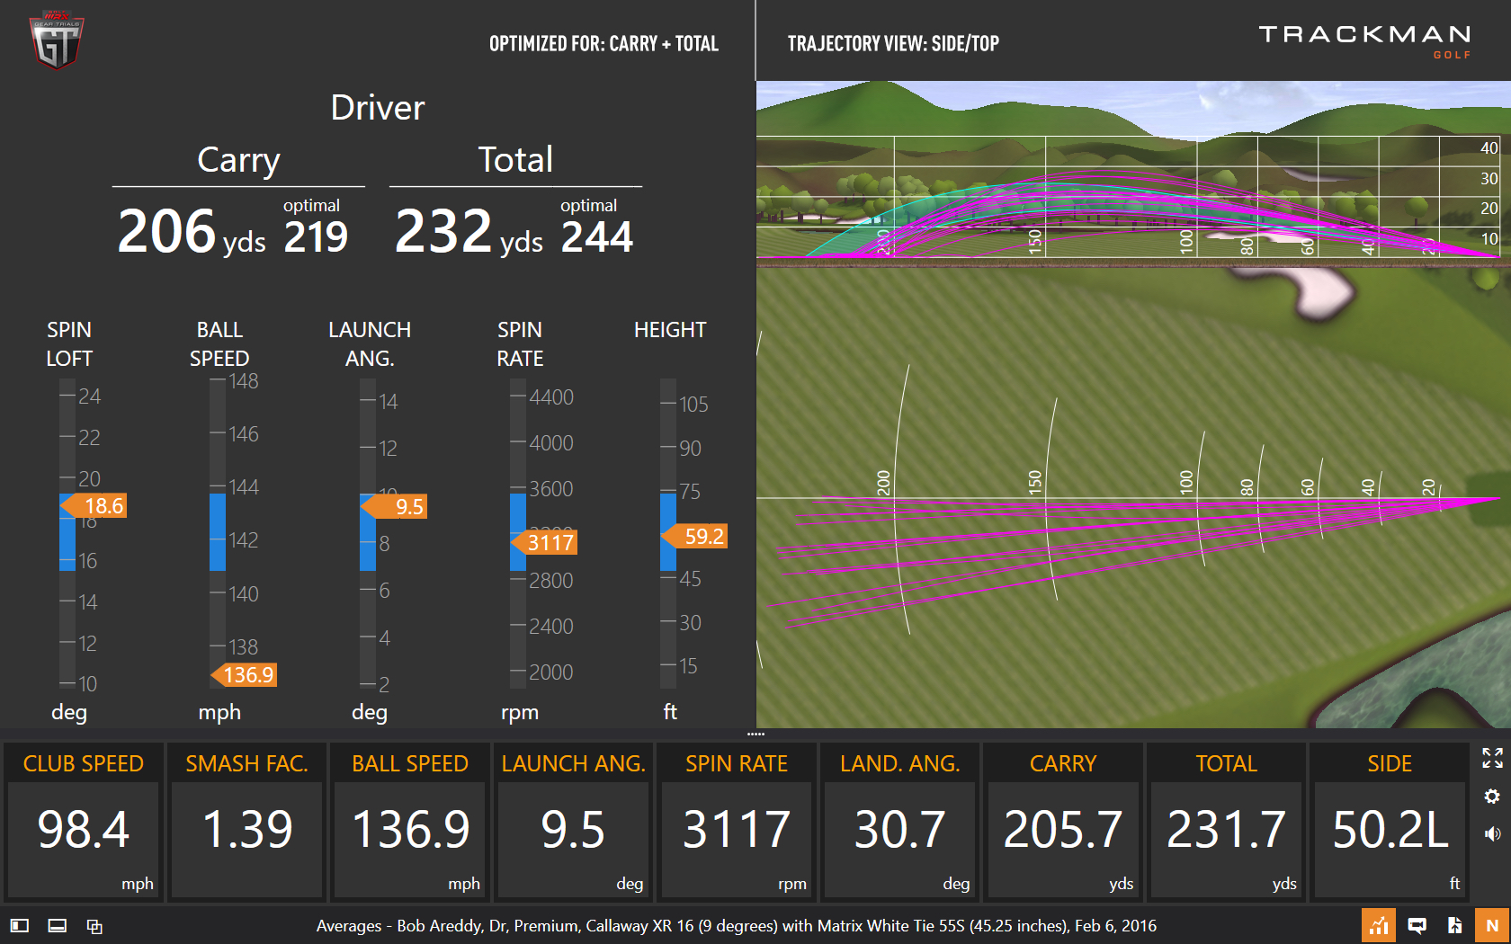This screenshot has height=944, width=1511.
Task: Click the BALL SPEED gauge heading
Action: point(219,343)
